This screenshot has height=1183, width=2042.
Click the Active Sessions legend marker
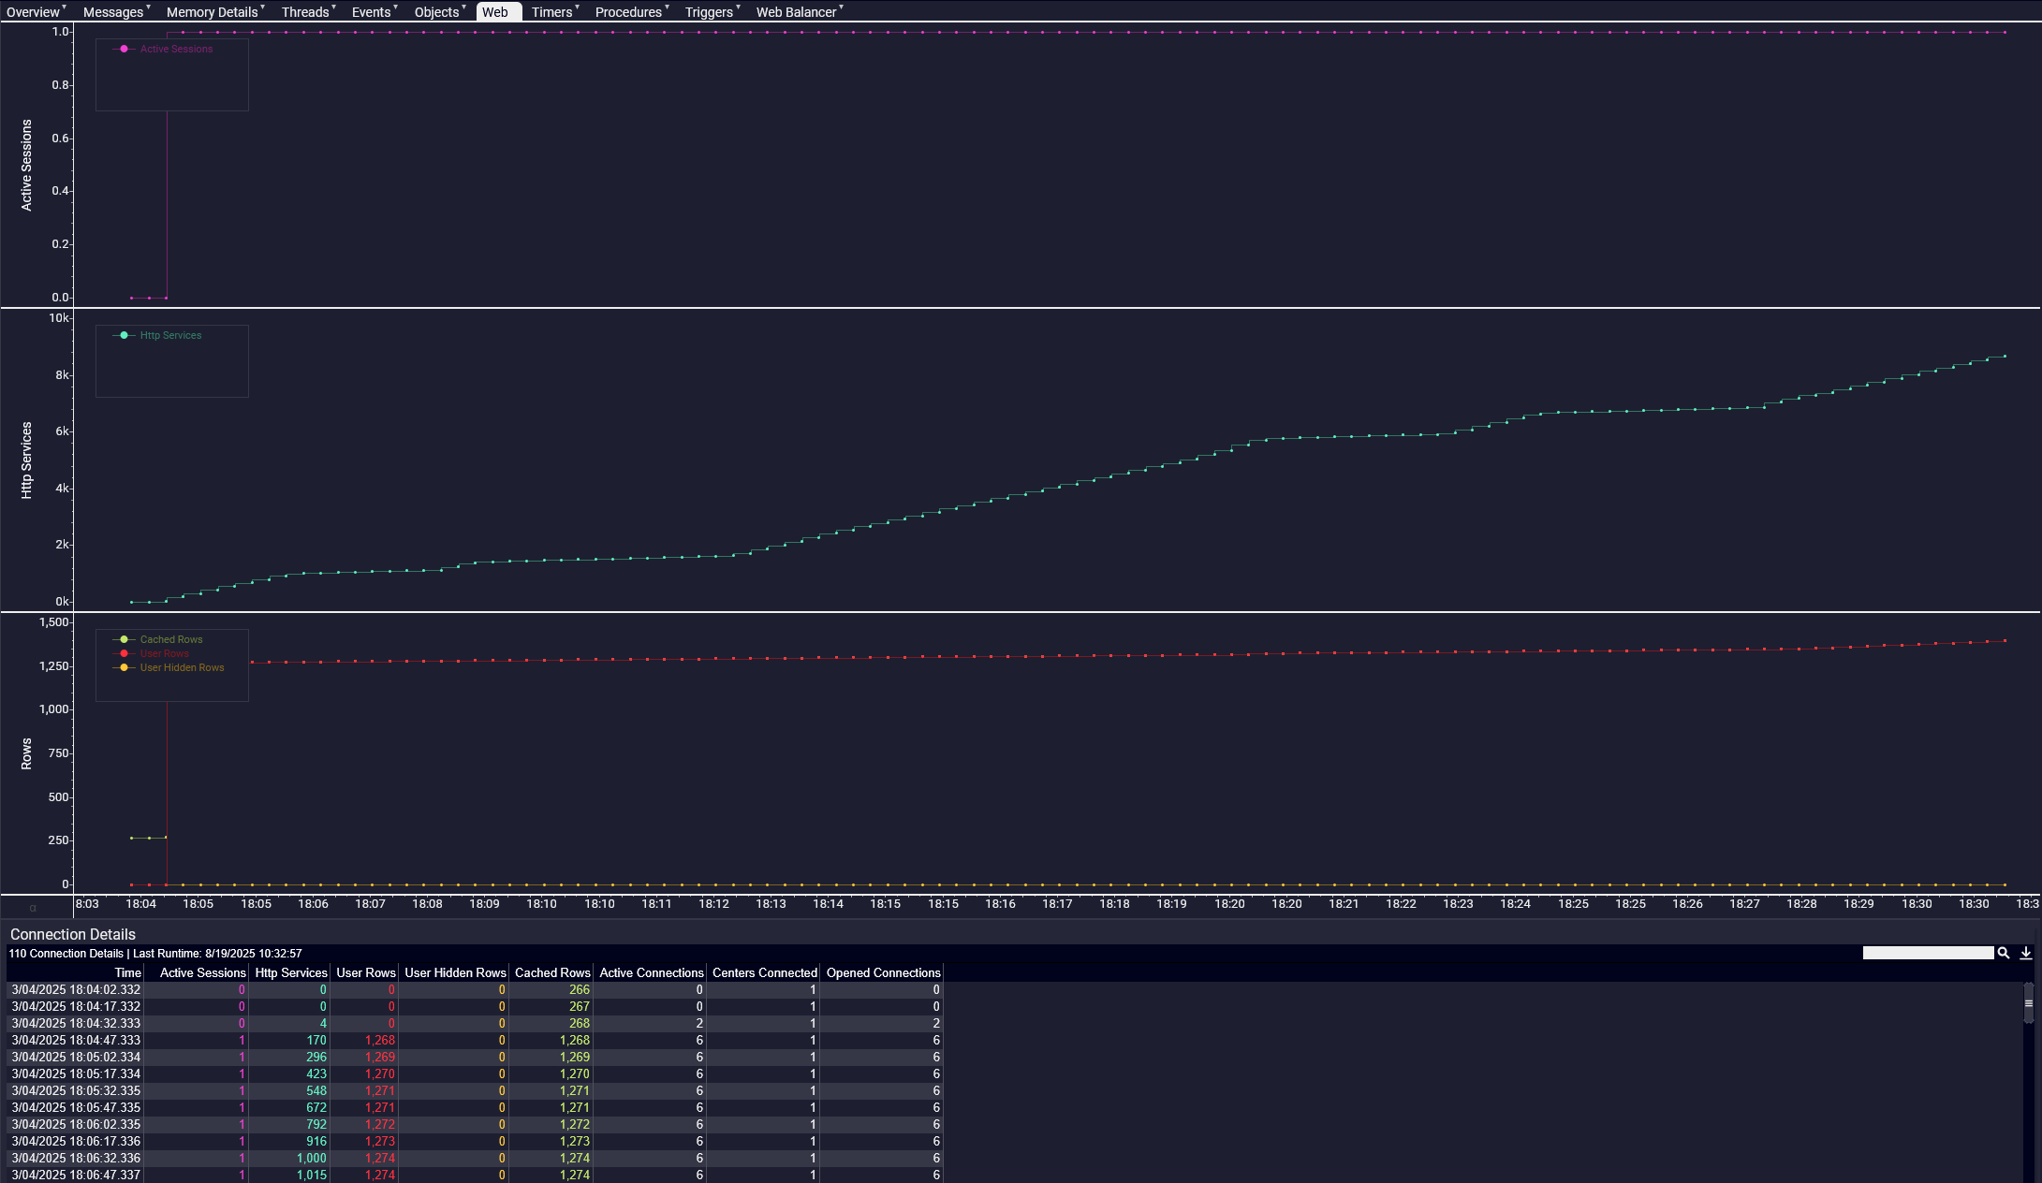[x=124, y=49]
